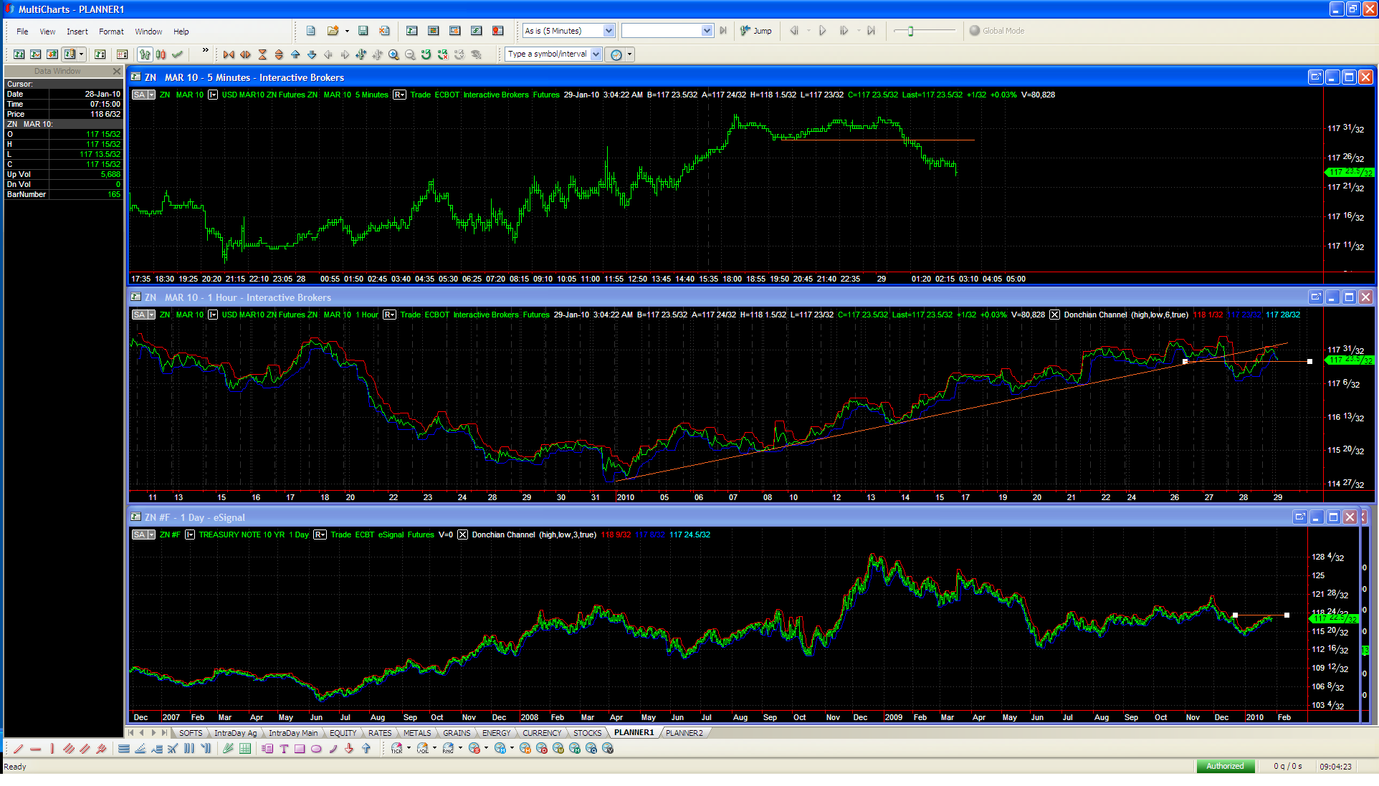Click the clock/time zone icon
Image resolution: width=1379 pixels, height=786 pixels.
click(616, 54)
